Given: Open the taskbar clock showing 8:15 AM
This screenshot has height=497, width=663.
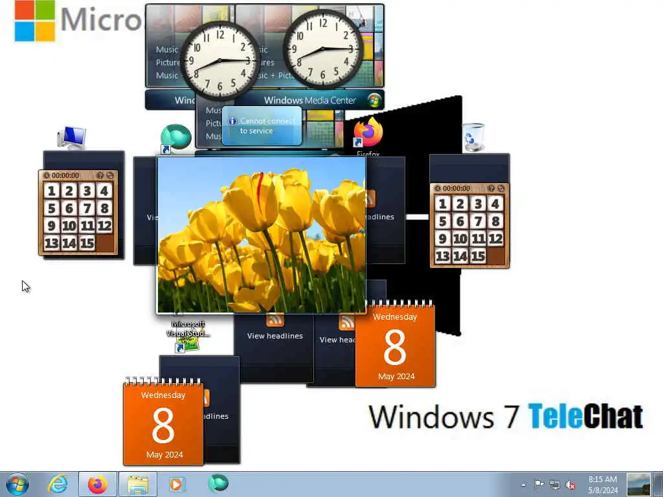Looking at the screenshot, I should [x=603, y=485].
